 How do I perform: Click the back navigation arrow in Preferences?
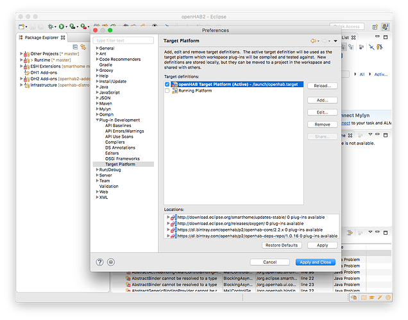pos(314,41)
